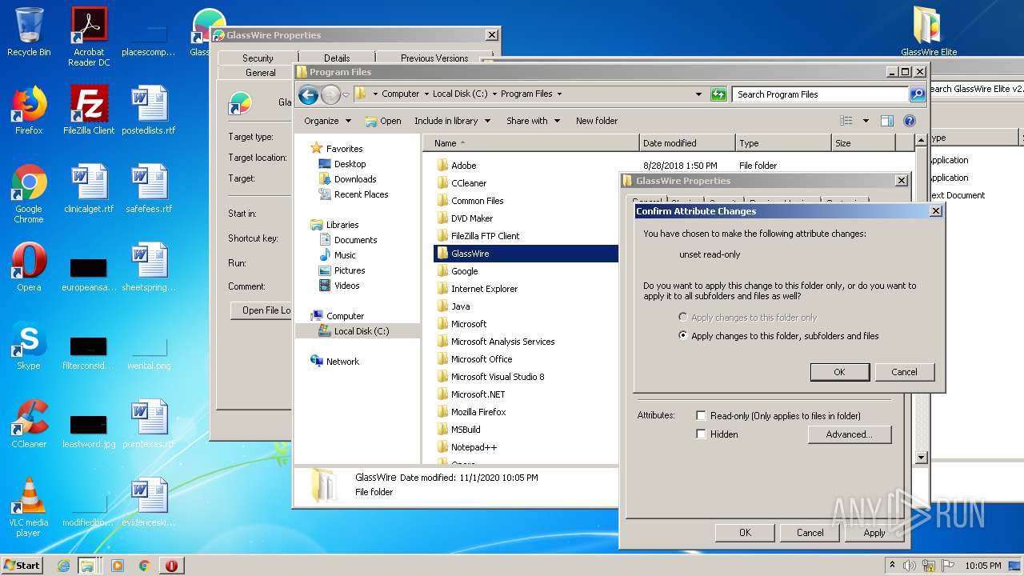Click Advanced attributes button

click(849, 434)
